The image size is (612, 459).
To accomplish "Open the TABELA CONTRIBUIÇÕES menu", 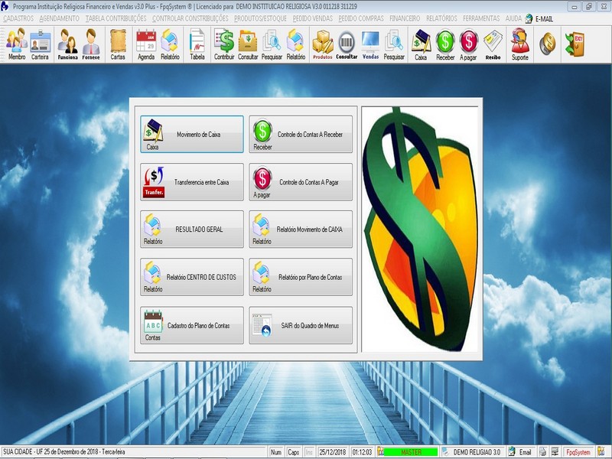I will (x=116, y=18).
